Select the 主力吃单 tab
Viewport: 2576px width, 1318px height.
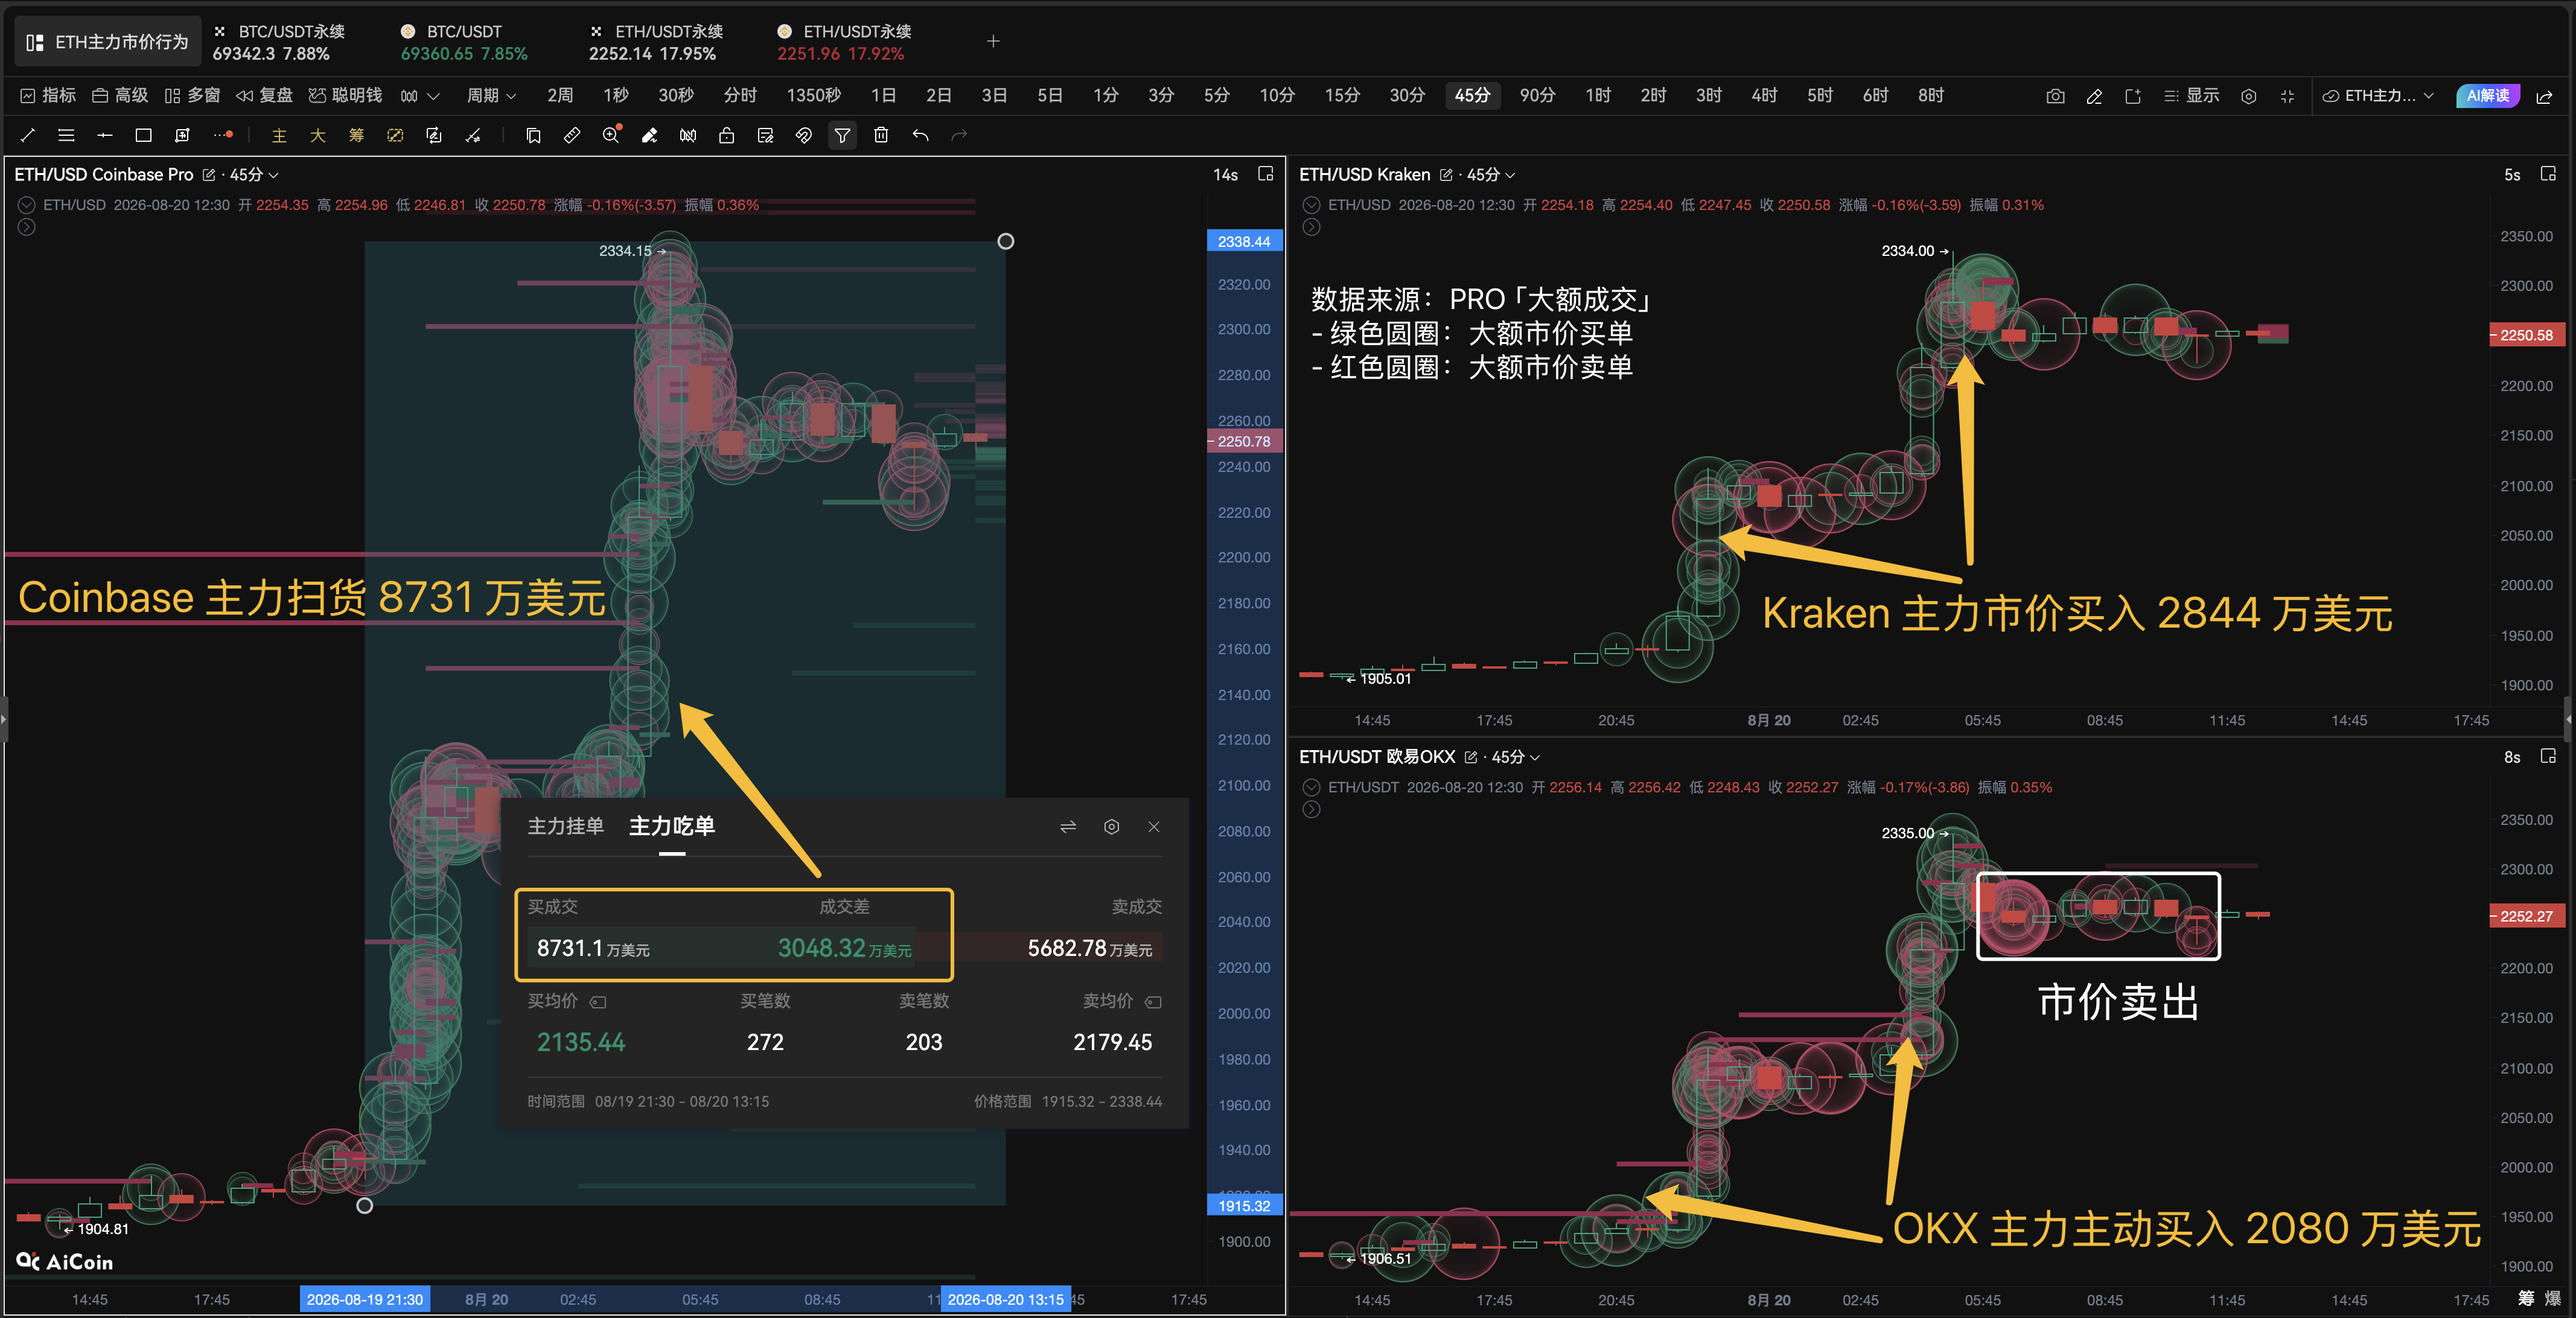pyautogui.click(x=672, y=826)
